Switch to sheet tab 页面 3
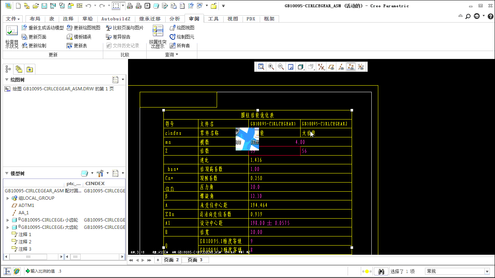495x278 pixels. 195,260
